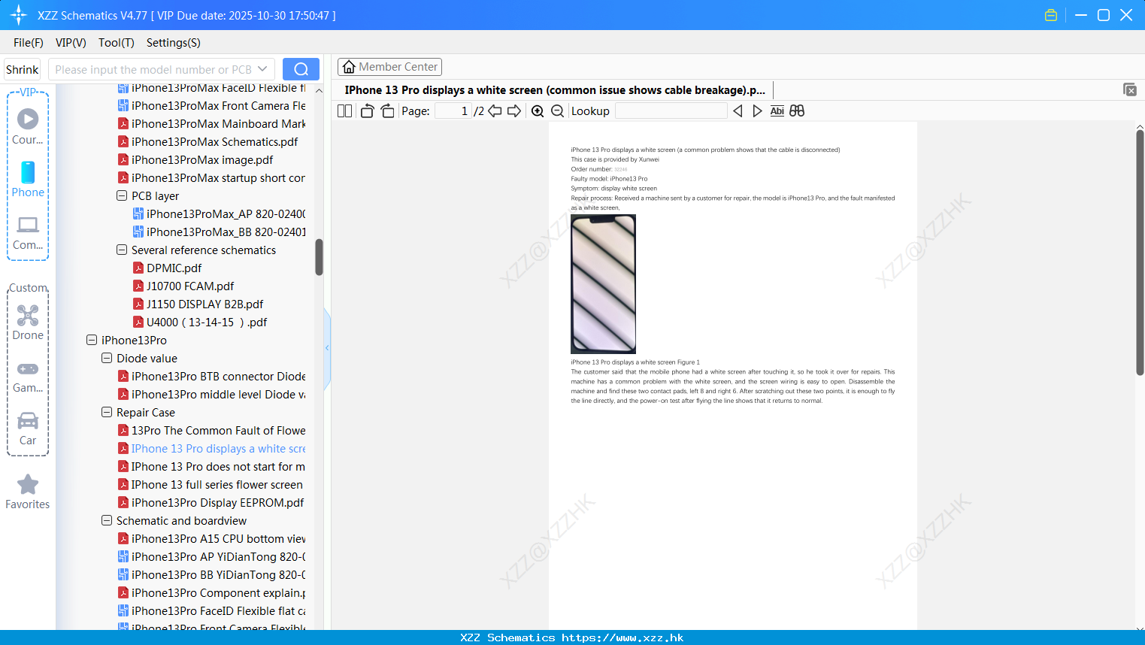
Task: Rotate the page counterclockwise
Action: click(367, 111)
